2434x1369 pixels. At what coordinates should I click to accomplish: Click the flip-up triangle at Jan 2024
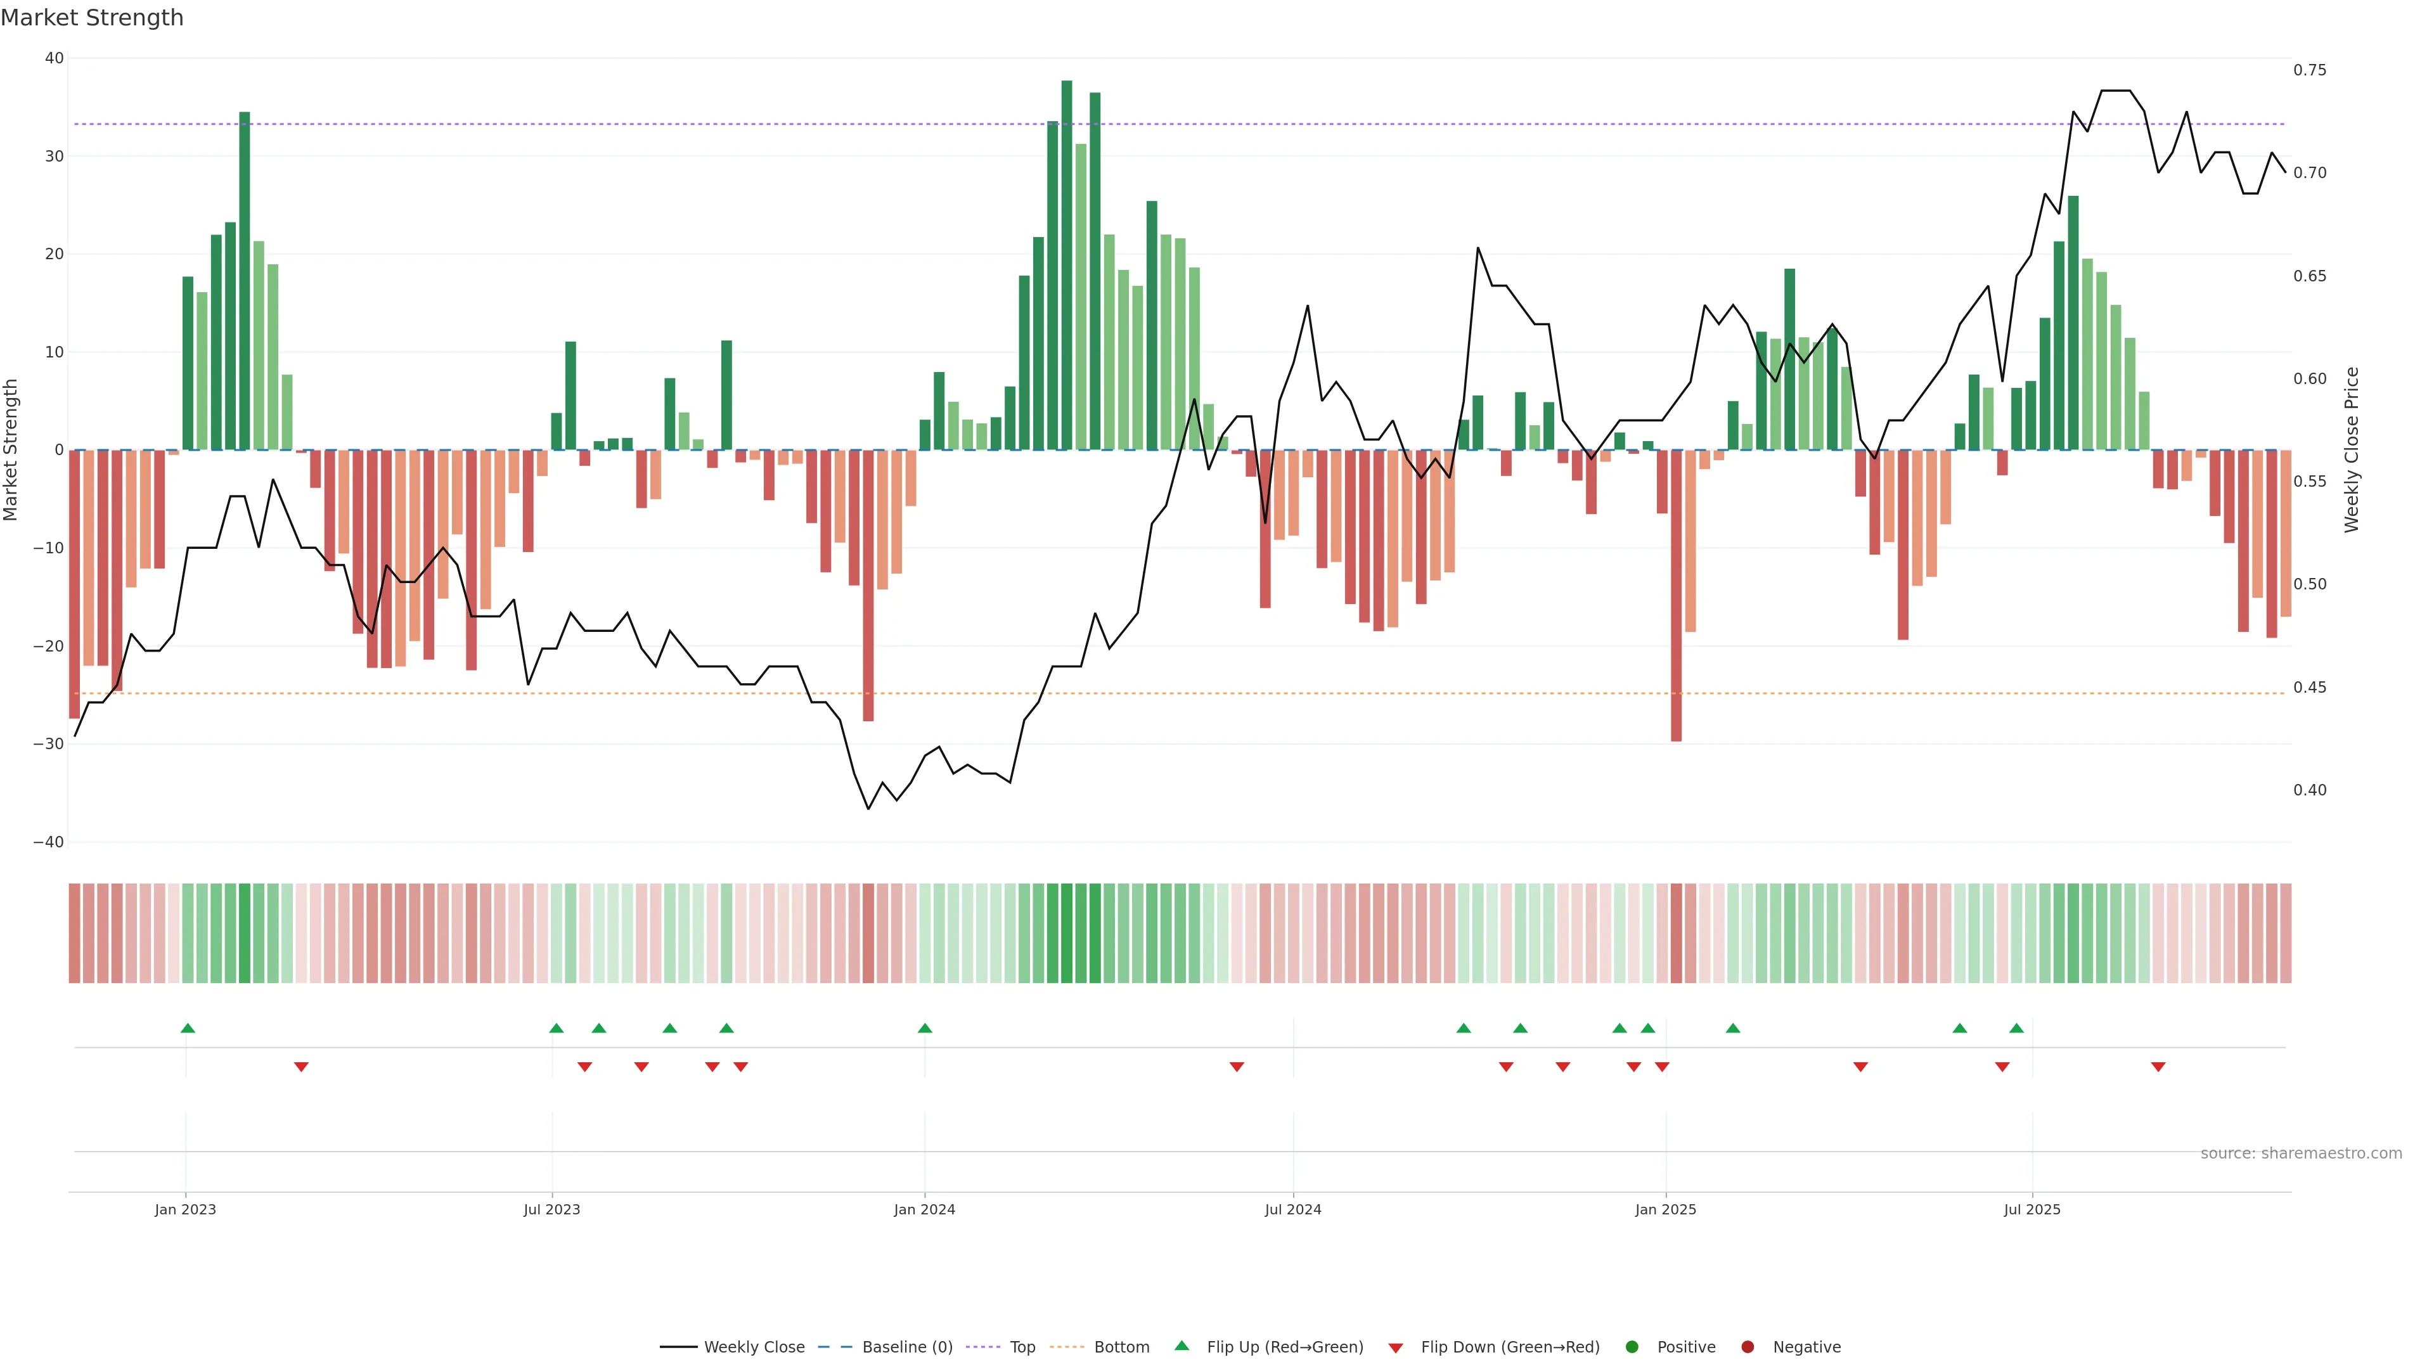coord(925,1028)
